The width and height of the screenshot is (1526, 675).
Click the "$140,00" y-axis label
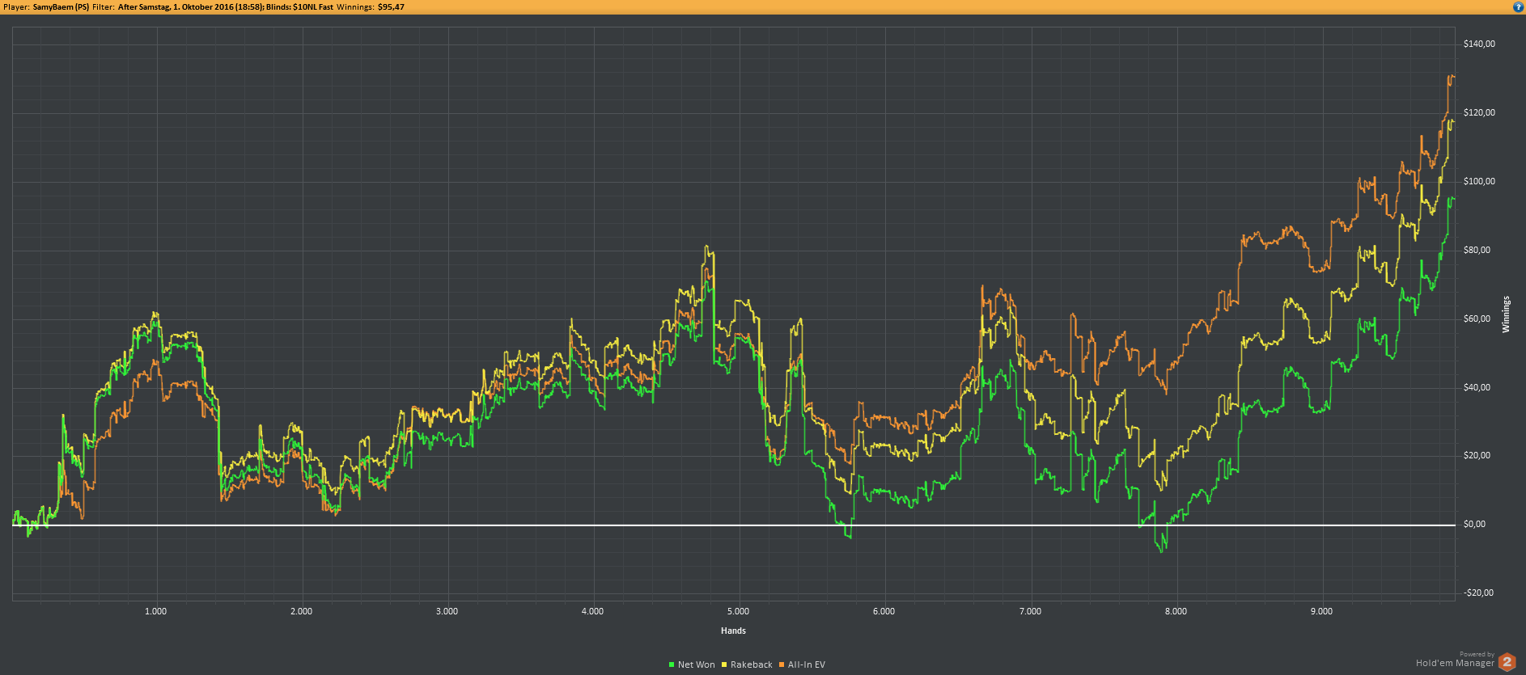coord(1479,44)
